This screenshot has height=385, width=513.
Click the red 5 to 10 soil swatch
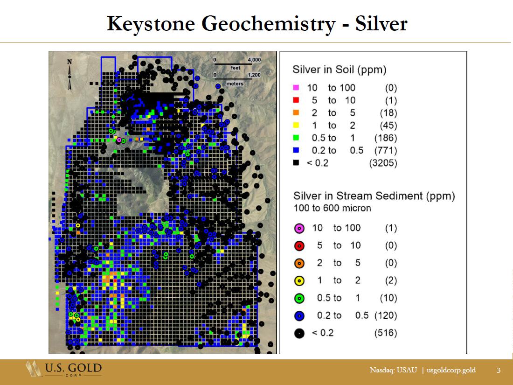296,100
